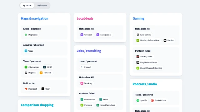Click the Steam / Valve icon
This screenshot has height=112, width=200.
[138, 57]
